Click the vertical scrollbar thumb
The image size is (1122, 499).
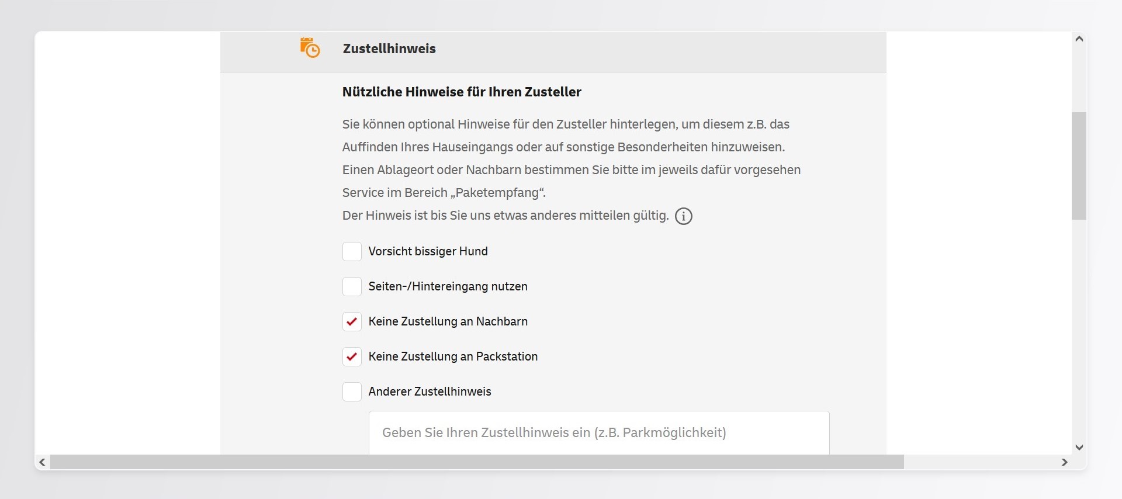coord(1079,166)
